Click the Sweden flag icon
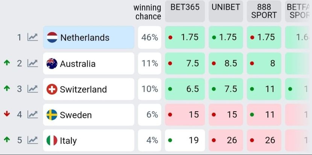Viewport: 312px width, 155px height. [x=52, y=115]
